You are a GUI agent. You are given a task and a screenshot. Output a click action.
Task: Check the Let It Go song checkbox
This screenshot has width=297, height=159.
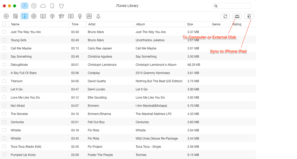(x=4, y=89)
